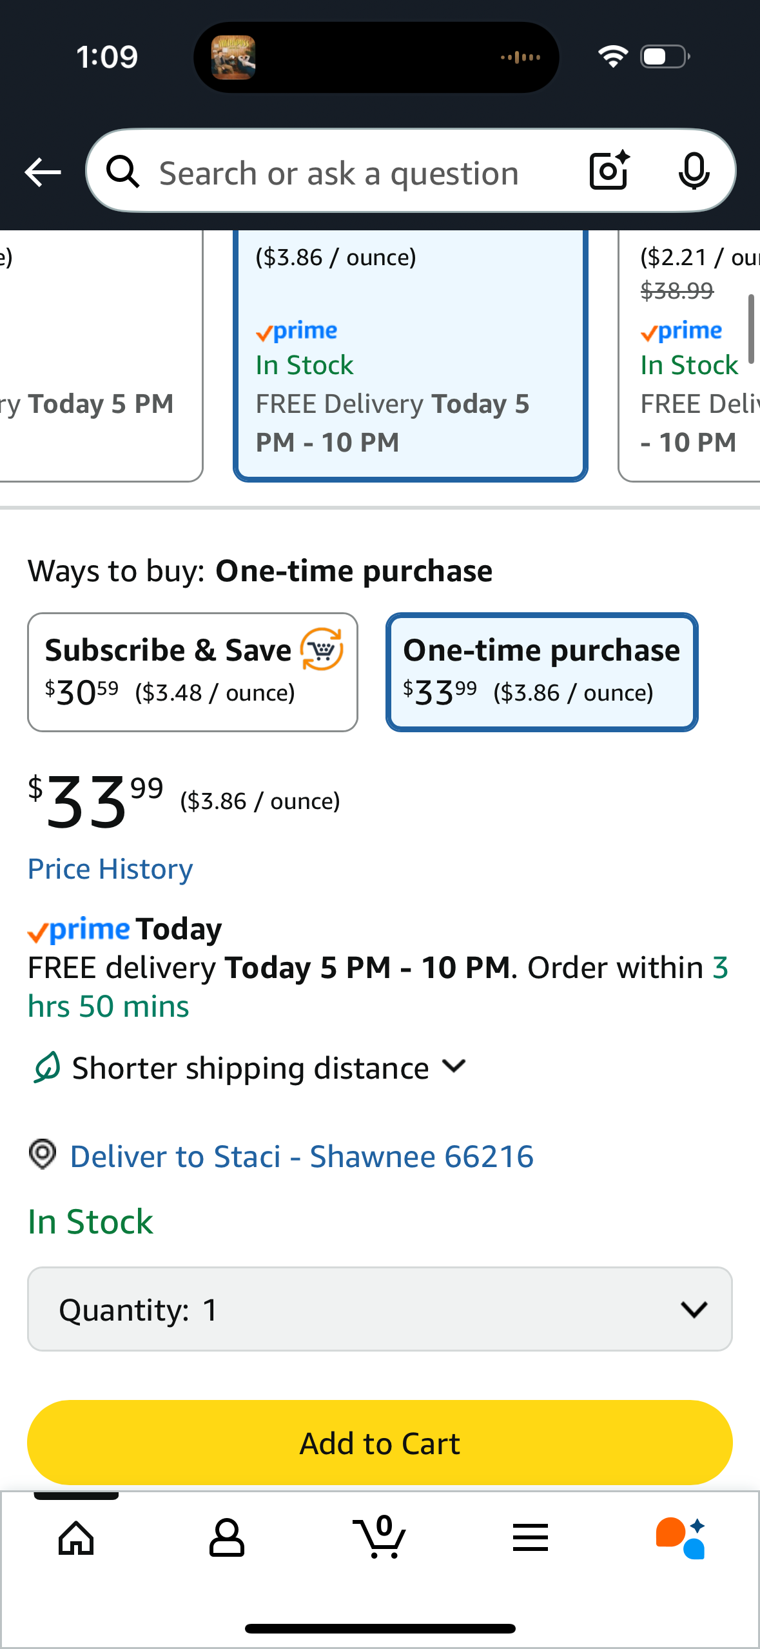The width and height of the screenshot is (760, 1649).
Task: Go to Home tab icon
Action: [76, 1538]
